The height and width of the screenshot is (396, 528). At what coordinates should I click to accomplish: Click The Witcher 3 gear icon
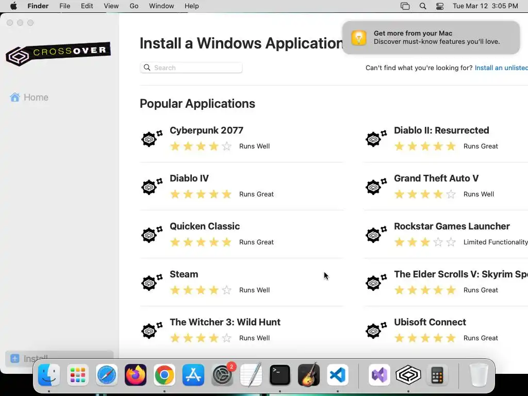point(152,330)
